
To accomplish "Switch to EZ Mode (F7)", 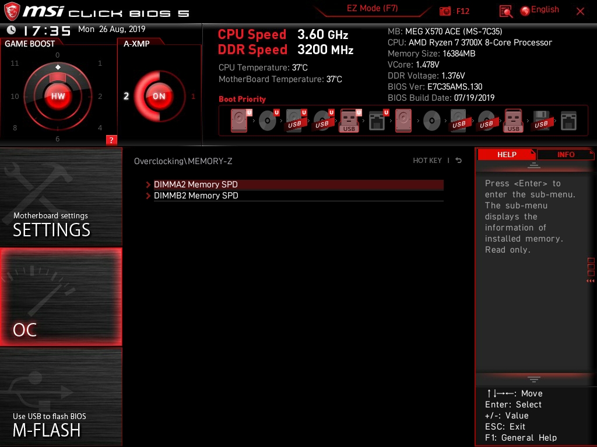I will [372, 8].
